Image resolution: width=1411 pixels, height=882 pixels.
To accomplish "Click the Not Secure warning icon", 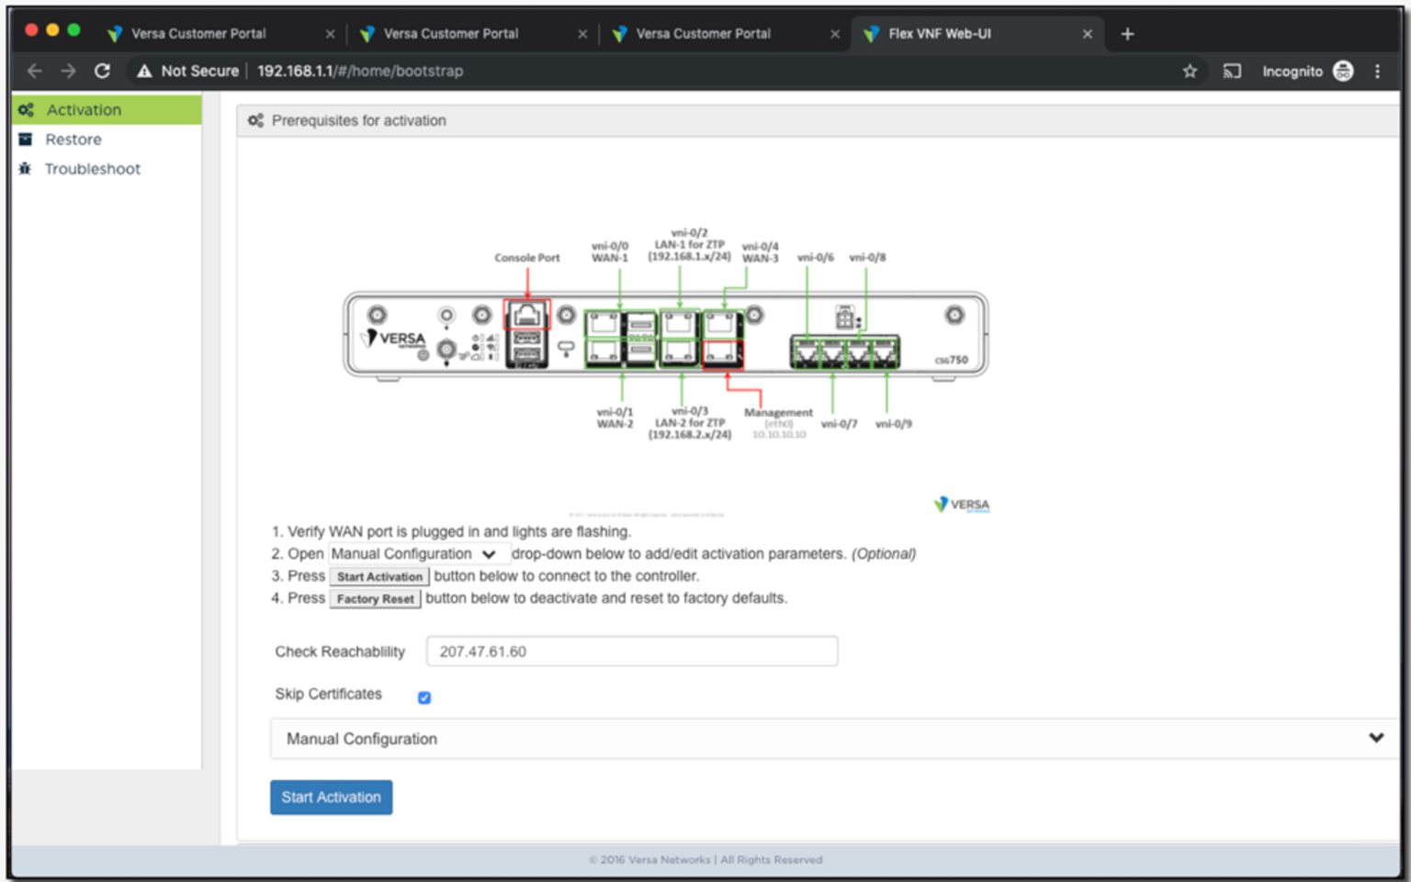I will pos(144,71).
